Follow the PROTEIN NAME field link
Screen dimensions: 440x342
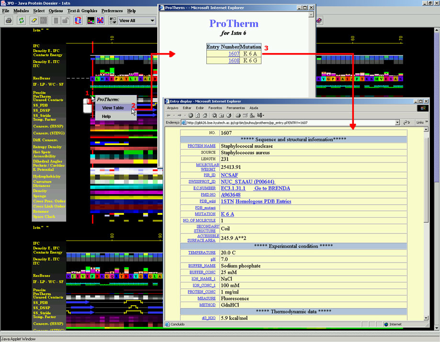point(202,146)
